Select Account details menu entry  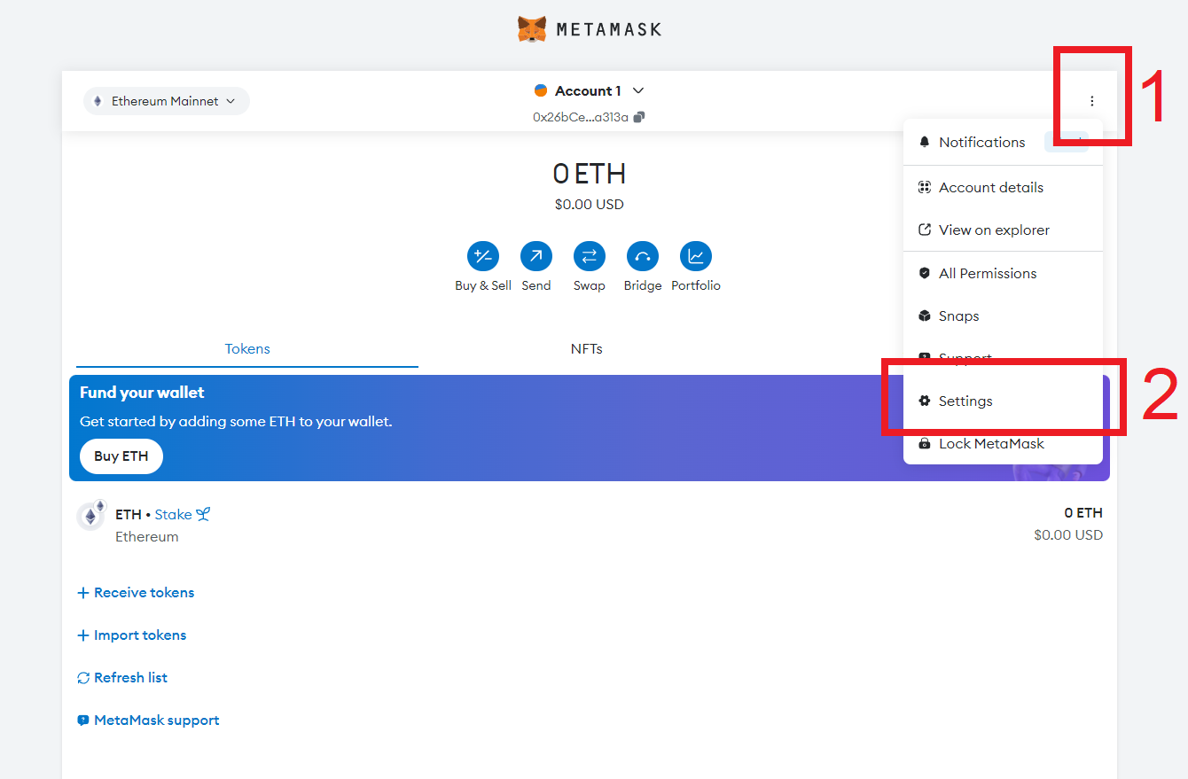990,188
